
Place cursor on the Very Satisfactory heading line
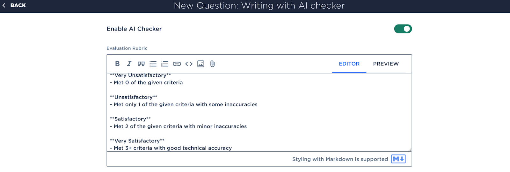(x=137, y=141)
